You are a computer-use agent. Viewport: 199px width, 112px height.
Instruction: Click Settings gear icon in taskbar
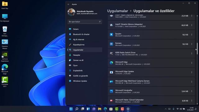click(x=128, y=109)
